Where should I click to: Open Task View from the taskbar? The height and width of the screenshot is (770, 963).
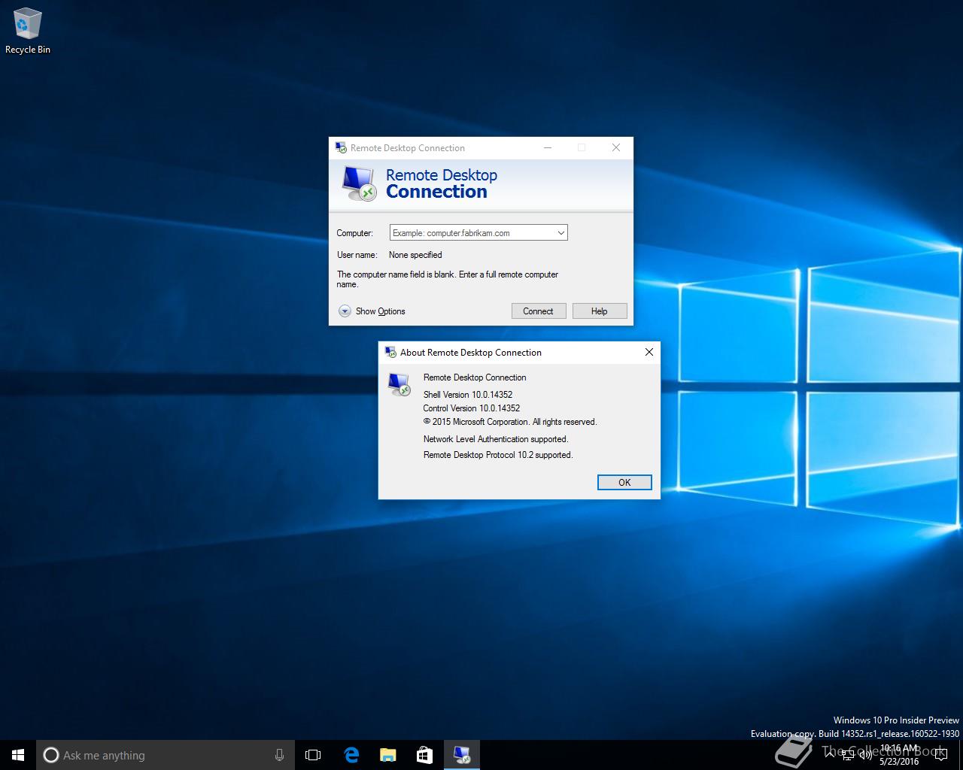pyautogui.click(x=313, y=755)
